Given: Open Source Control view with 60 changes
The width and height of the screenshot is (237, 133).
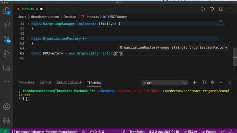Looking at the screenshot, I should click(7, 40).
